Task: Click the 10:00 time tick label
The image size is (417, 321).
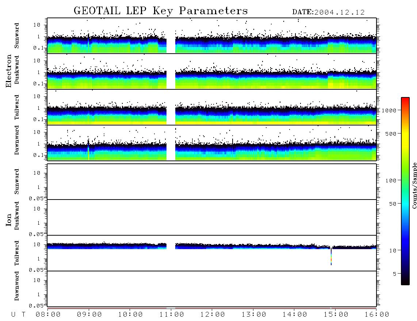Action: click(x=130, y=315)
